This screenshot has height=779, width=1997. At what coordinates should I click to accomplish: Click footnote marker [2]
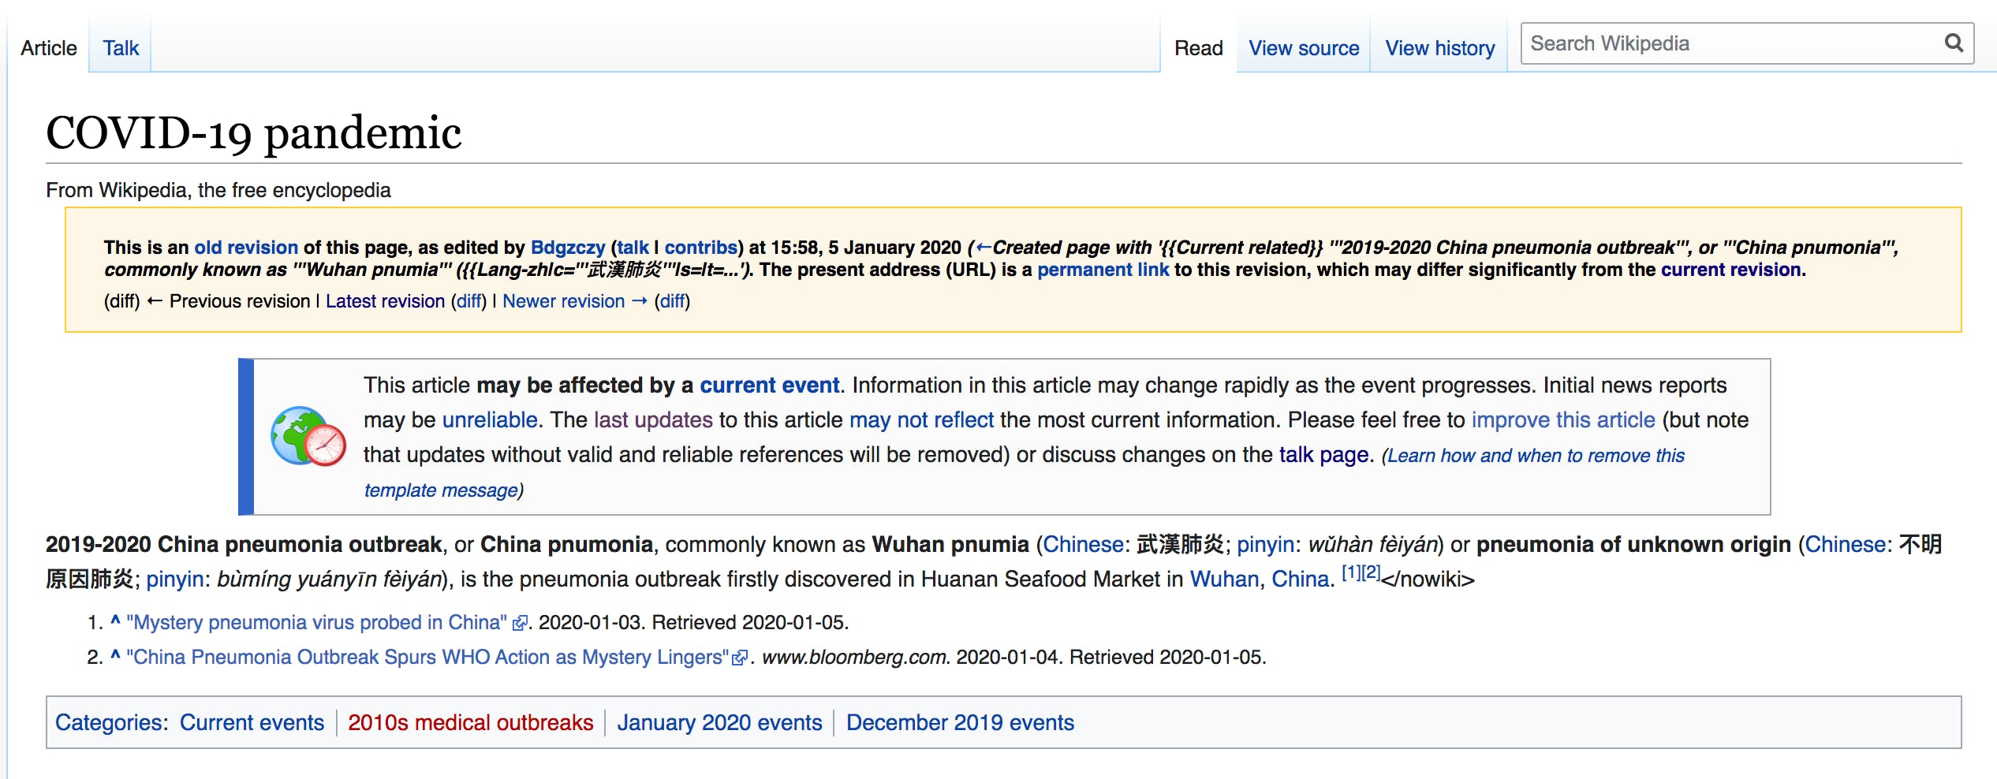click(x=1371, y=572)
